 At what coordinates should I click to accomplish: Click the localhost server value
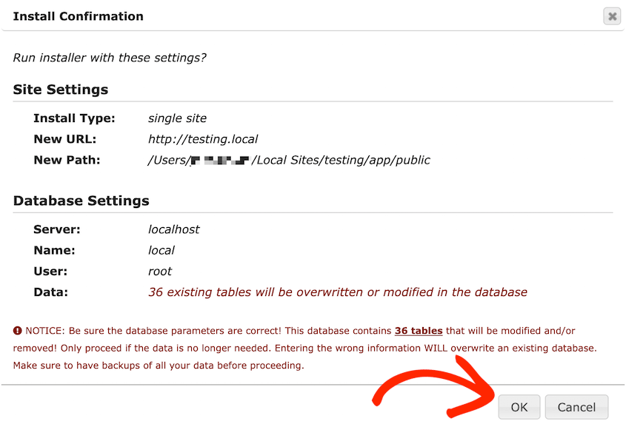(x=174, y=229)
